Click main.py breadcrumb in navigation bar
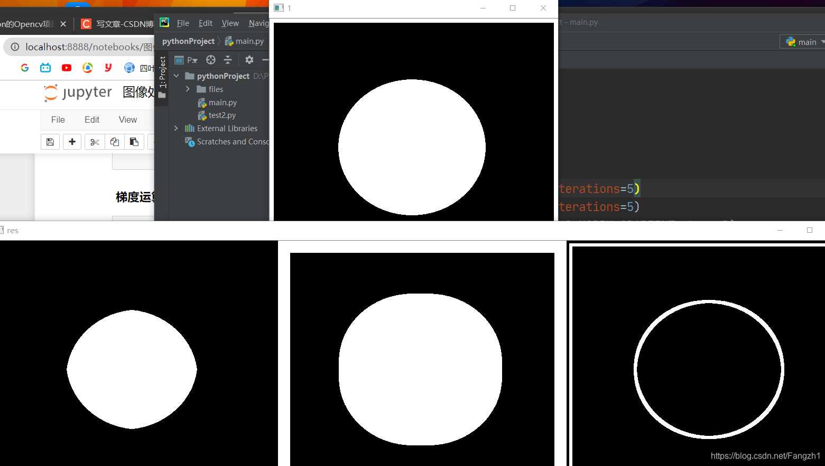The image size is (825, 466). point(244,41)
